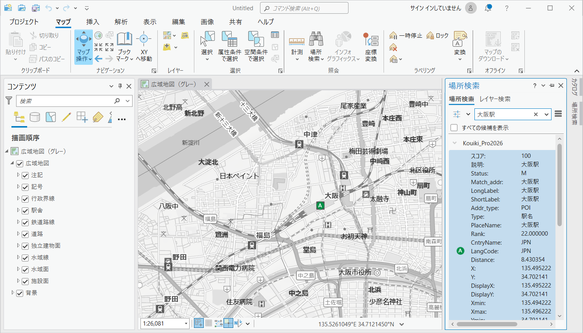Click the XYへ移動 icon

click(144, 39)
